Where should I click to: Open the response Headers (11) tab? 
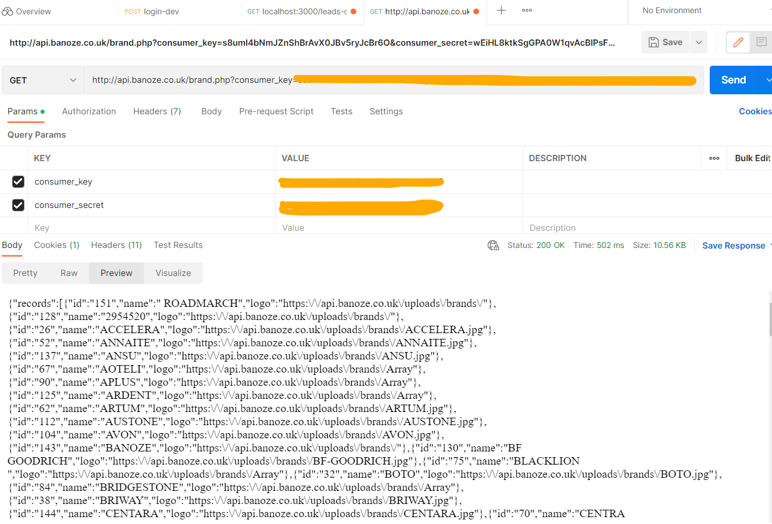[x=116, y=245]
